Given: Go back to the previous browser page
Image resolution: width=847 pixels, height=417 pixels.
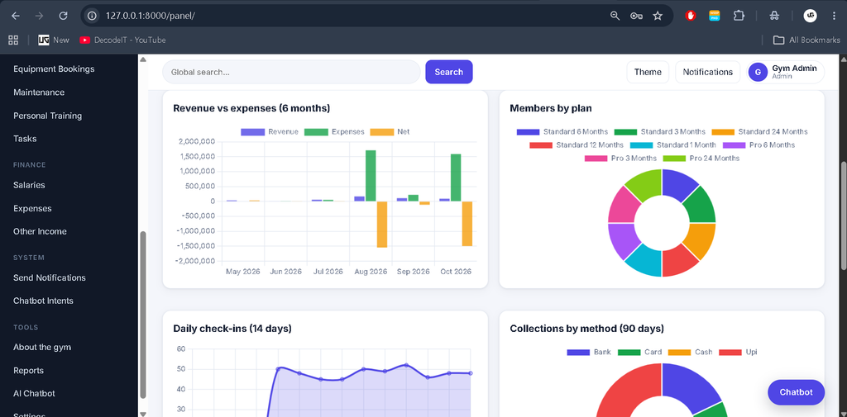Looking at the screenshot, I should (x=16, y=16).
